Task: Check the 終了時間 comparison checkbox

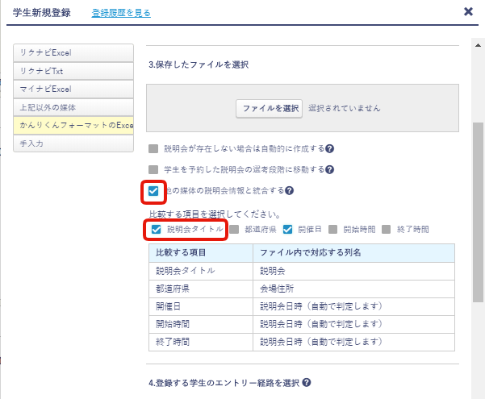Action: [x=387, y=229]
